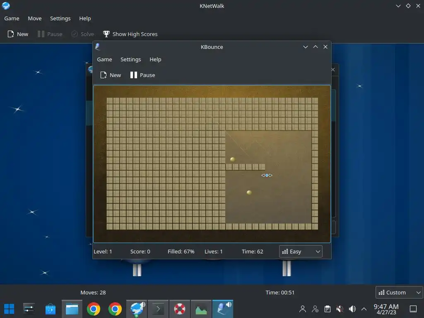Screen dimensions: 424x318
Task: Pause the KBounce game
Action: point(142,75)
